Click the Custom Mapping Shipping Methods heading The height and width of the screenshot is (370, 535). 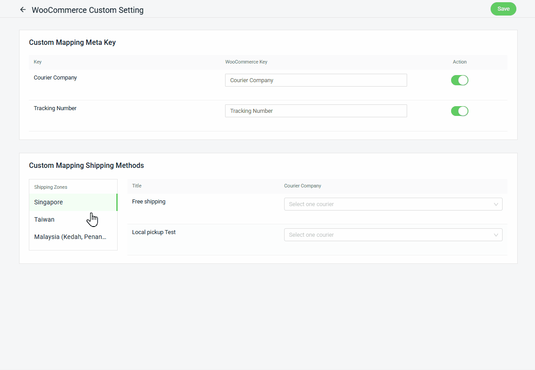coord(87,165)
